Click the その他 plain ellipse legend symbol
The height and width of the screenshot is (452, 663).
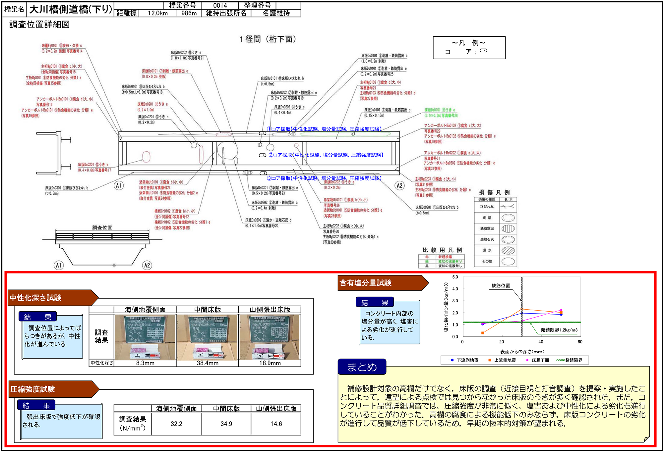508,261
